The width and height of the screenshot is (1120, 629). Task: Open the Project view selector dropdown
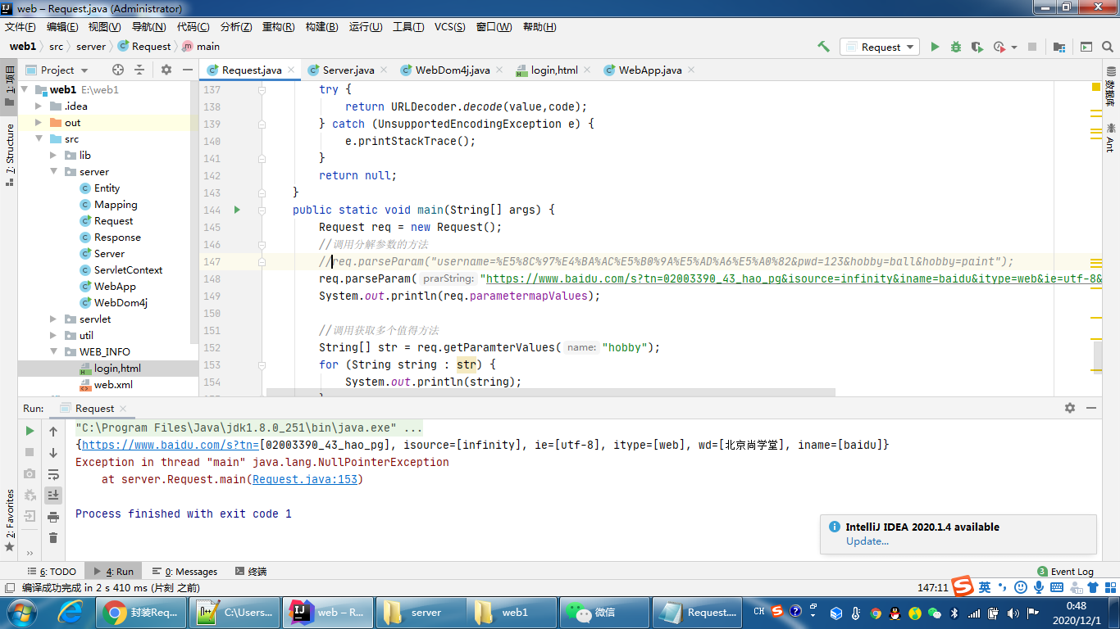(57, 70)
